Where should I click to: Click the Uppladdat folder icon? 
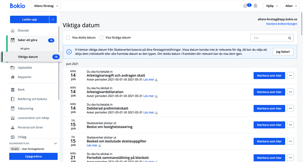(x=13, y=68)
